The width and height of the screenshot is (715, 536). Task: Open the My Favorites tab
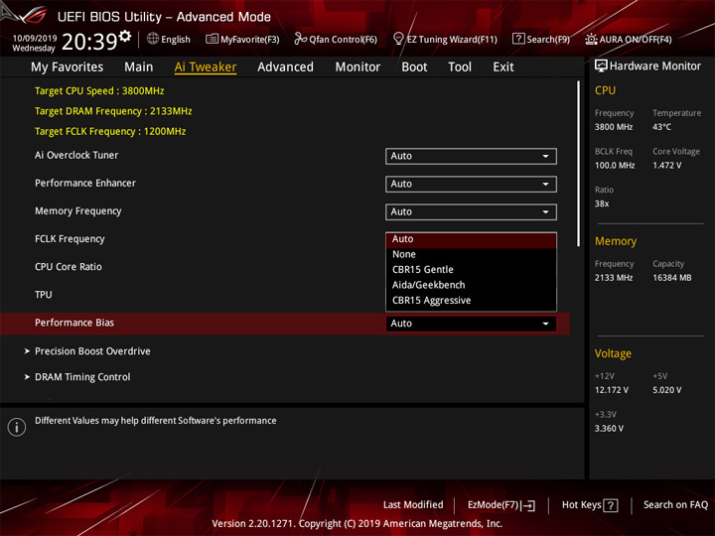[68, 67]
